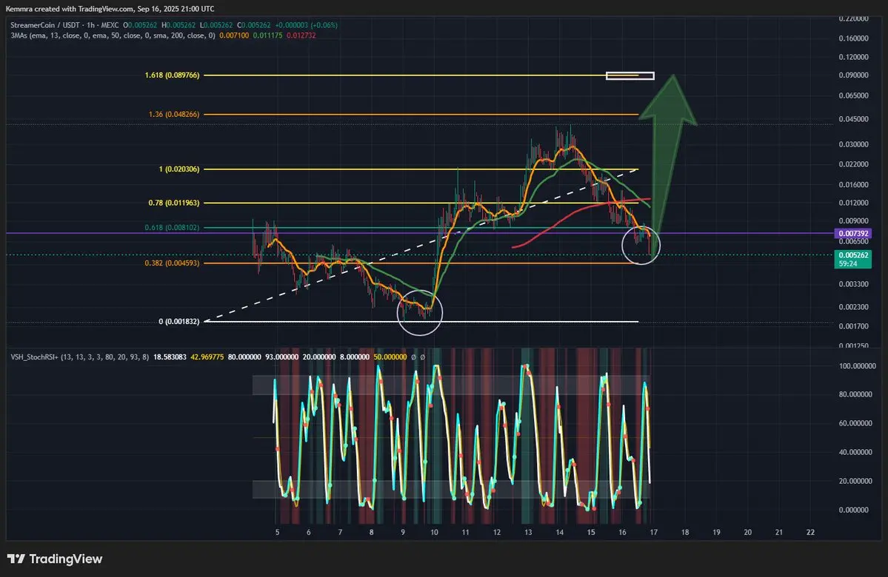Select the 0.007100 EMA 13 value
The height and width of the screenshot is (577, 888).
(x=234, y=36)
